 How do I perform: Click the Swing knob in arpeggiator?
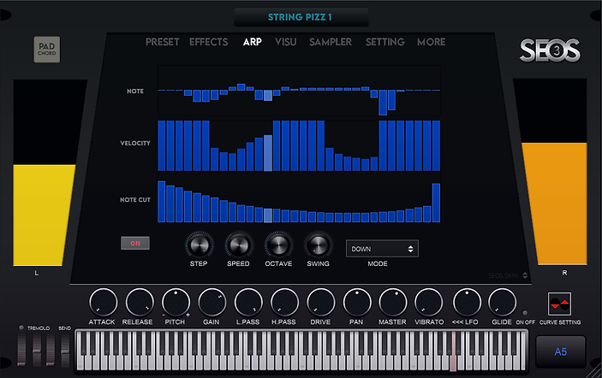pos(318,245)
